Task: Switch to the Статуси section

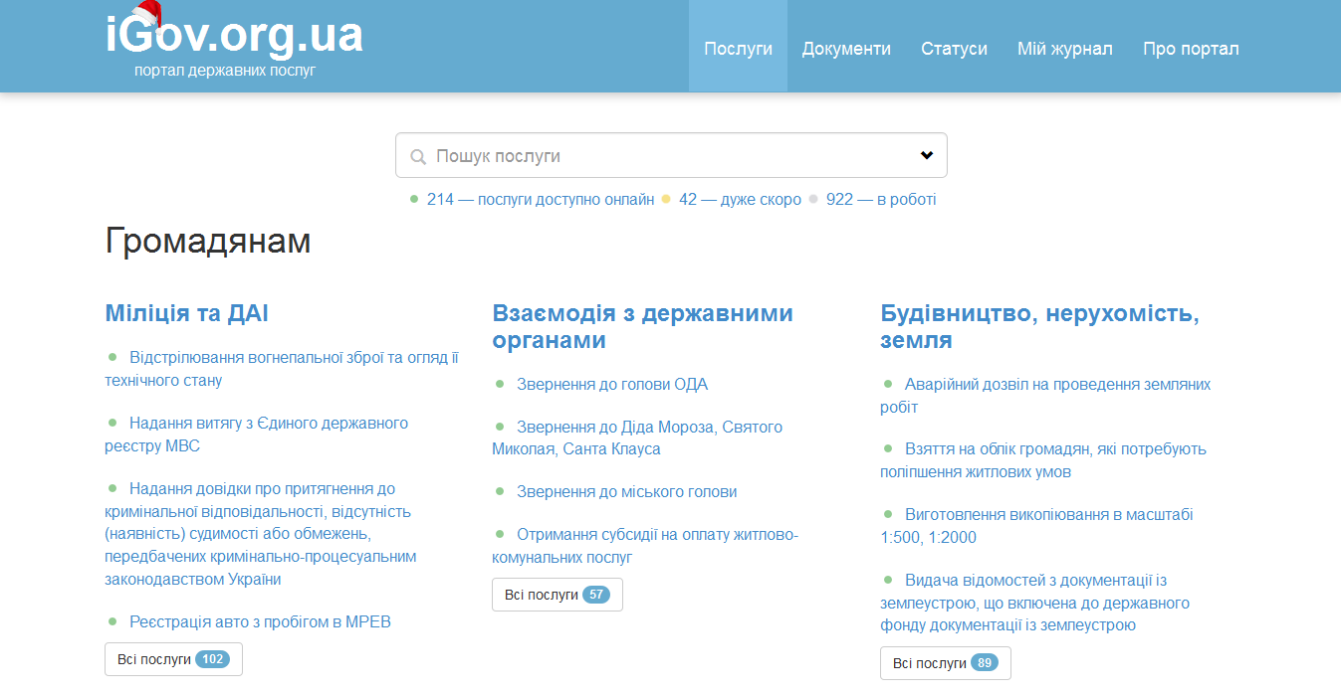Action: click(x=954, y=47)
